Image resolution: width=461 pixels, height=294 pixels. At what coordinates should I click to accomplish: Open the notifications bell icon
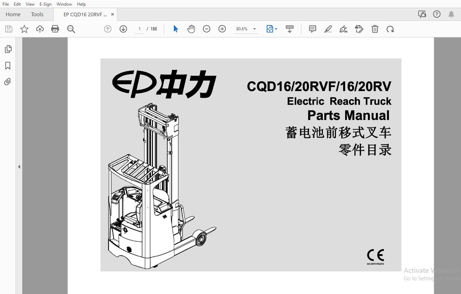click(451, 14)
